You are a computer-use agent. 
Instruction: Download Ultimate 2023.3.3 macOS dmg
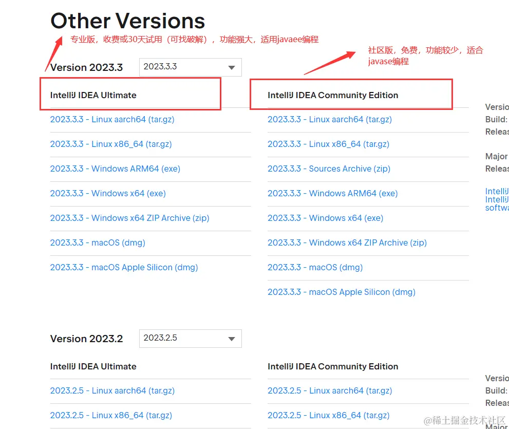coord(98,243)
